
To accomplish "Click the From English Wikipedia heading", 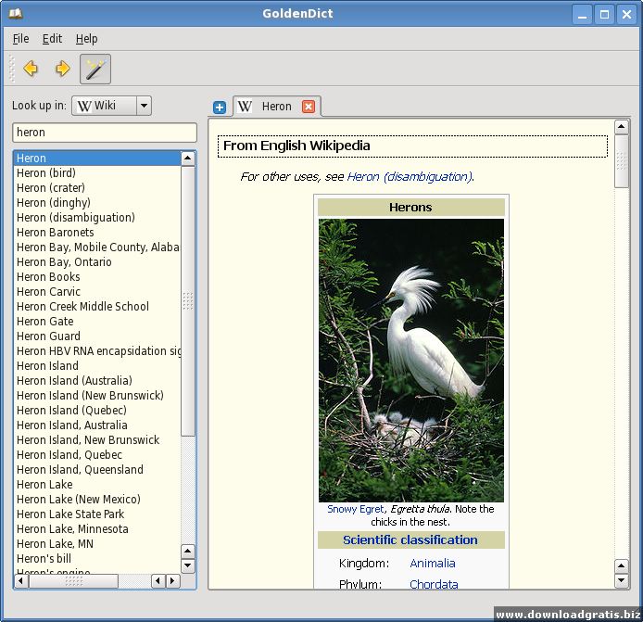I will [x=412, y=146].
